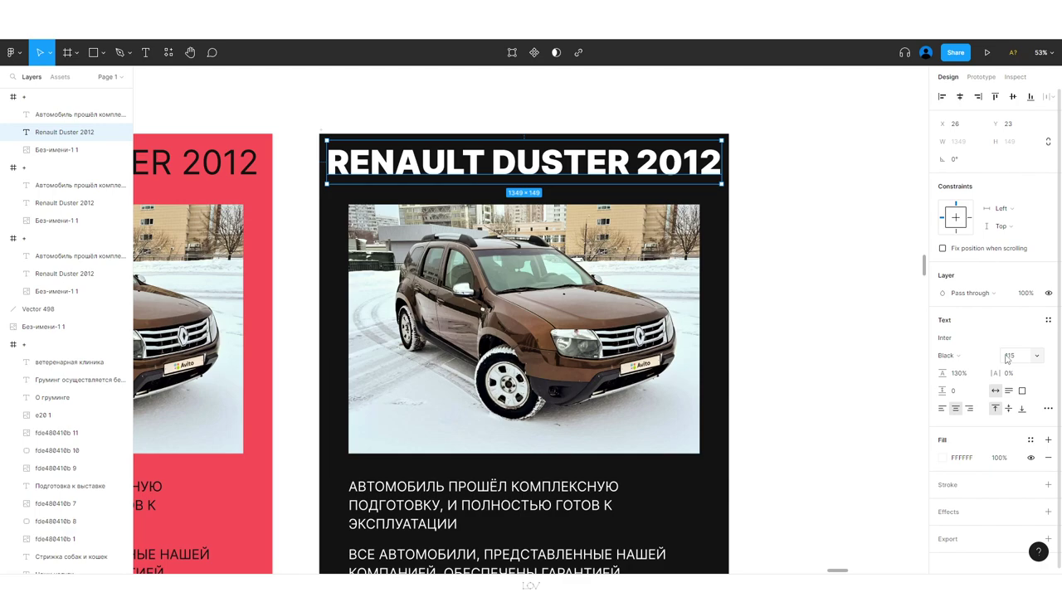
Task: Click the missing fonts A? icon
Action: click(1013, 52)
